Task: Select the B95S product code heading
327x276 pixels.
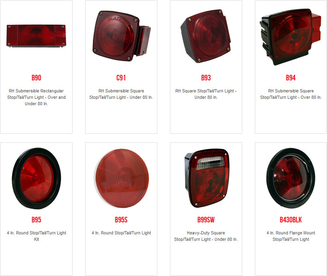Action: coord(121,220)
